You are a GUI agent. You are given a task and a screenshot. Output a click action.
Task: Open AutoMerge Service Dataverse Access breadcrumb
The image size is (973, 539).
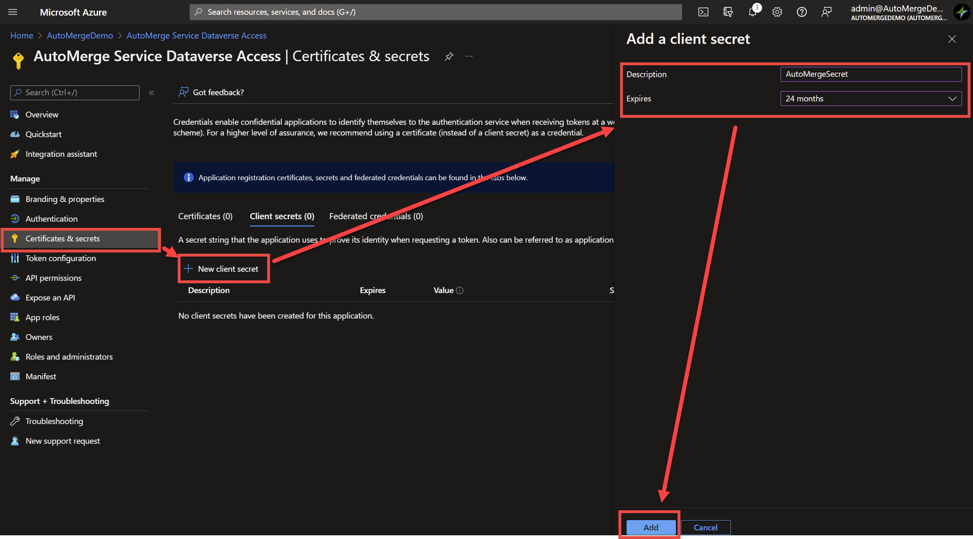[x=197, y=36]
